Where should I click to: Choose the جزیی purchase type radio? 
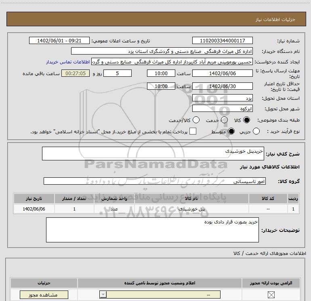coord(256,131)
